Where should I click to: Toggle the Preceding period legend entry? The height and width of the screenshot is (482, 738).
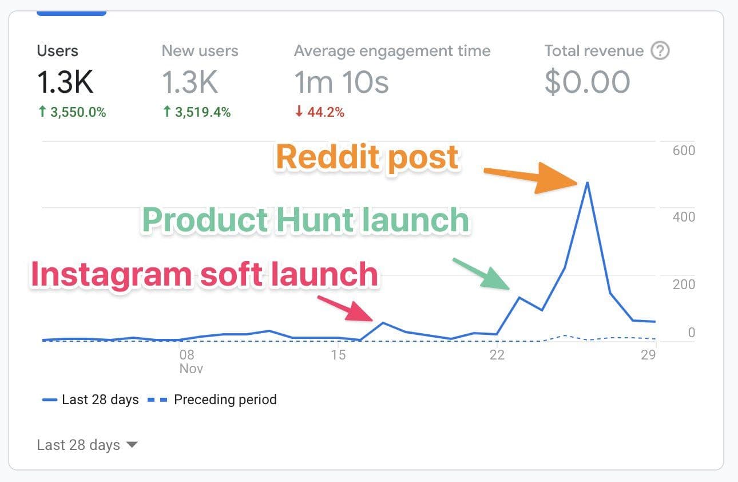click(x=212, y=400)
